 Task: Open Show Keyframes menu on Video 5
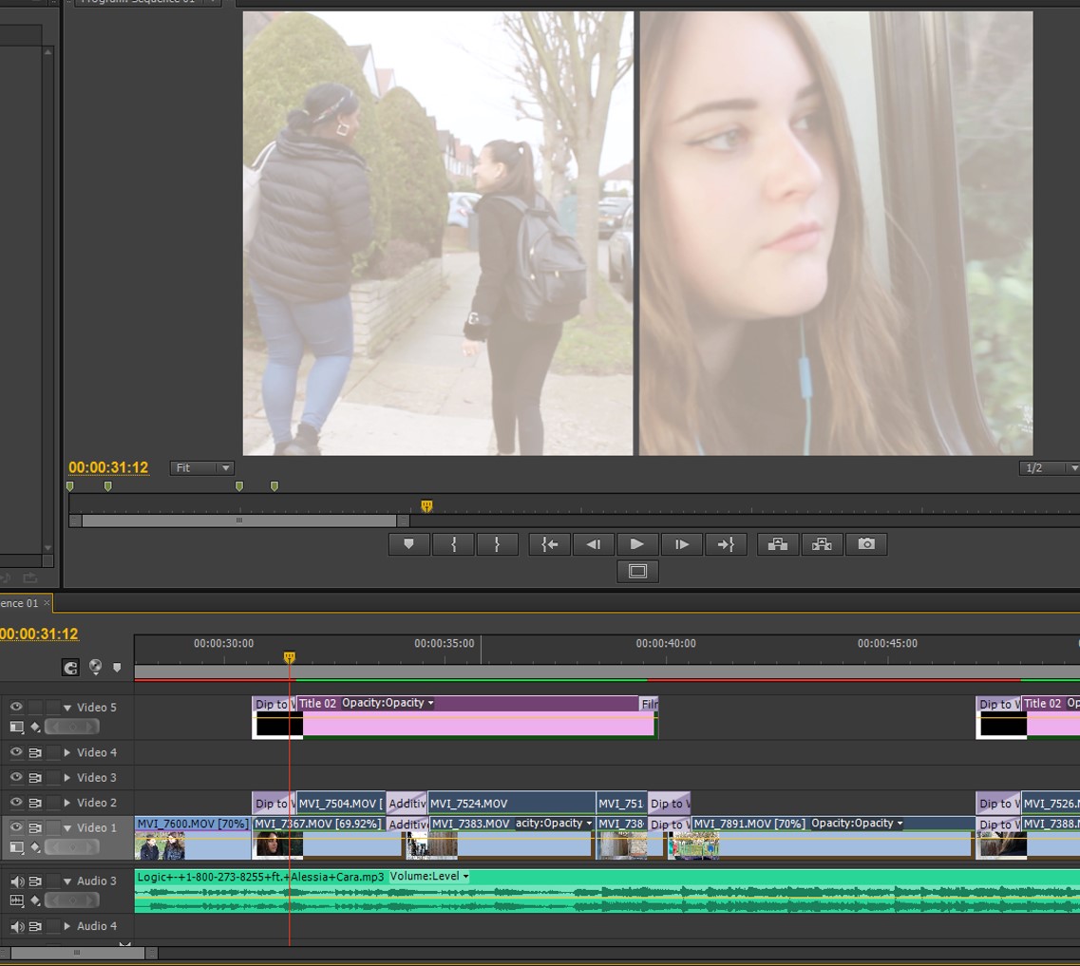tap(36, 727)
